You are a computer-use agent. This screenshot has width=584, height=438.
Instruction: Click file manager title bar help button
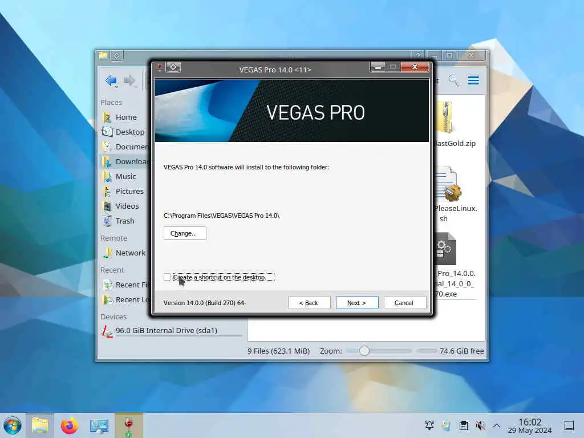tap(418, 55)
